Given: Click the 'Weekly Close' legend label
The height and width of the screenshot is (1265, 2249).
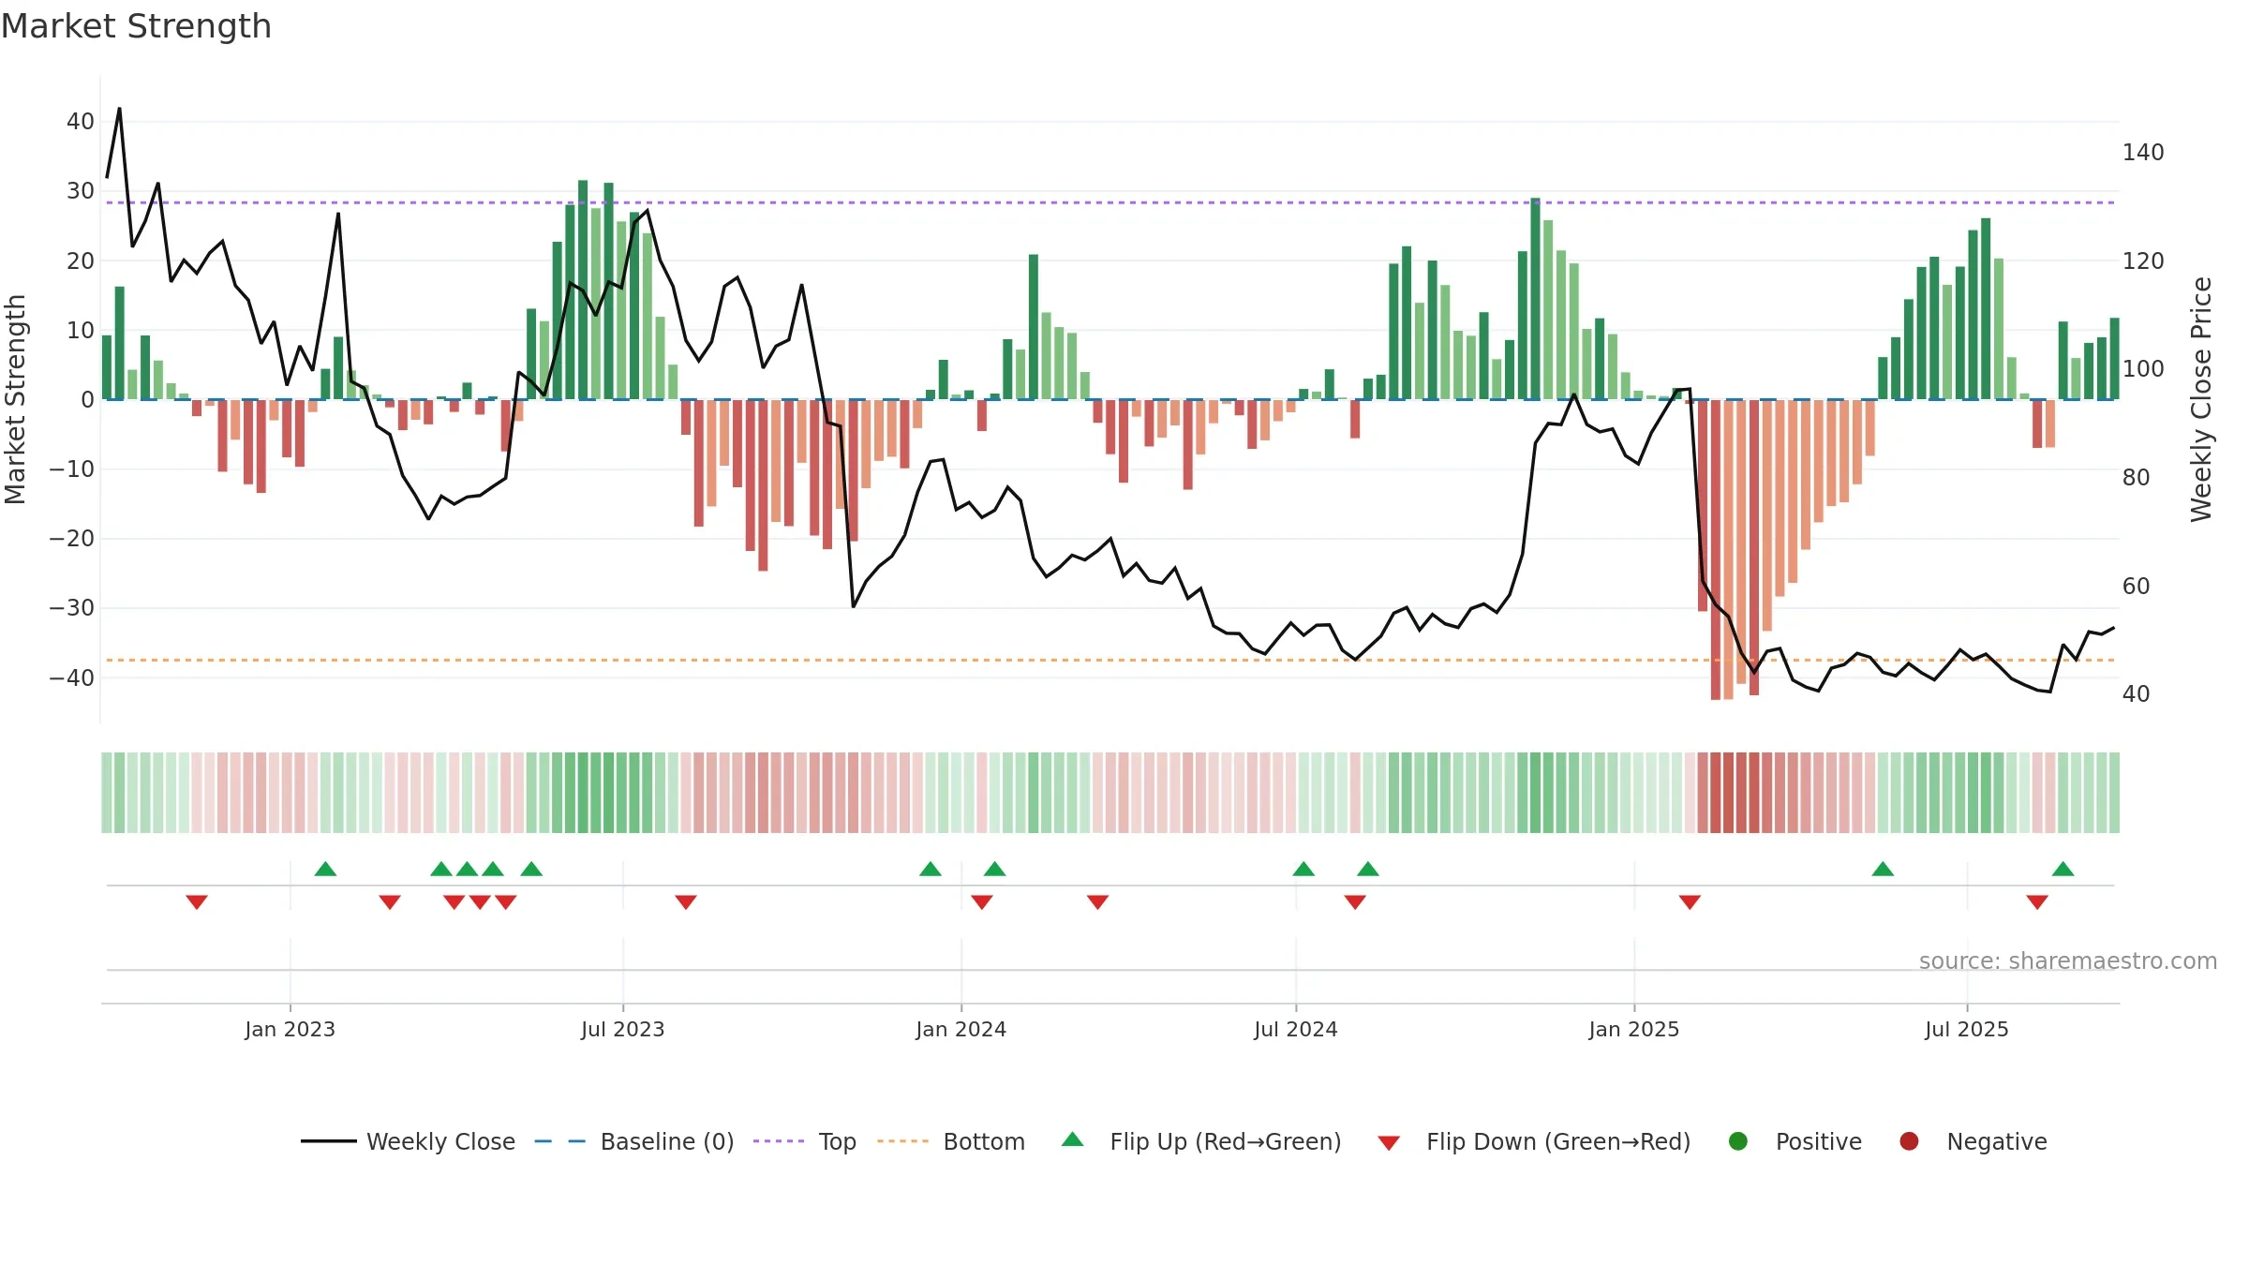Looking at the screenshot, I should (x=440, y=1141).
